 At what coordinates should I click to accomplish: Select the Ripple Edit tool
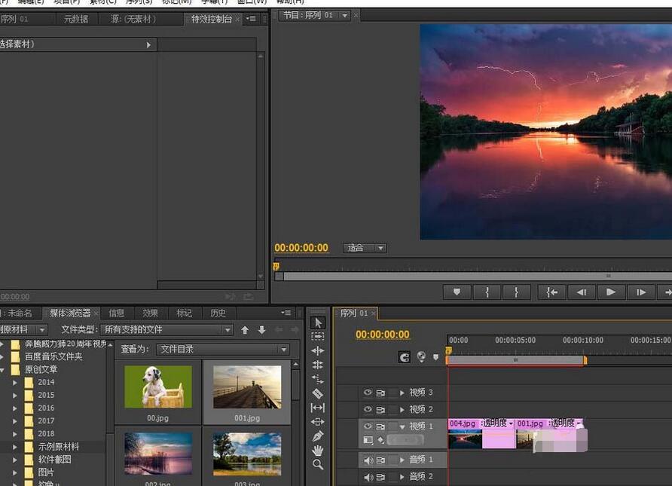(x=318, y=349)
